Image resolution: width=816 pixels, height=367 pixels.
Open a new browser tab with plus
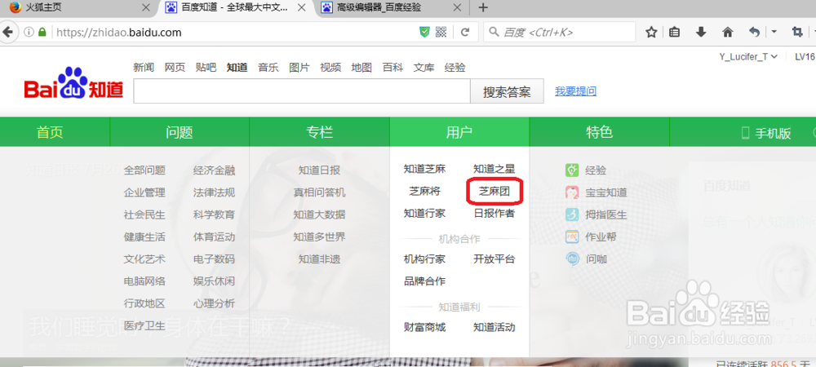click(483, 7)
